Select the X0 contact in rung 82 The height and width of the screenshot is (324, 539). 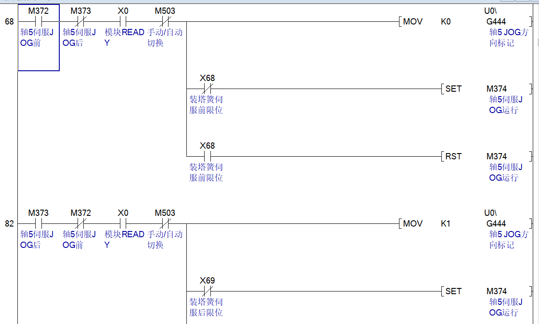123,223
